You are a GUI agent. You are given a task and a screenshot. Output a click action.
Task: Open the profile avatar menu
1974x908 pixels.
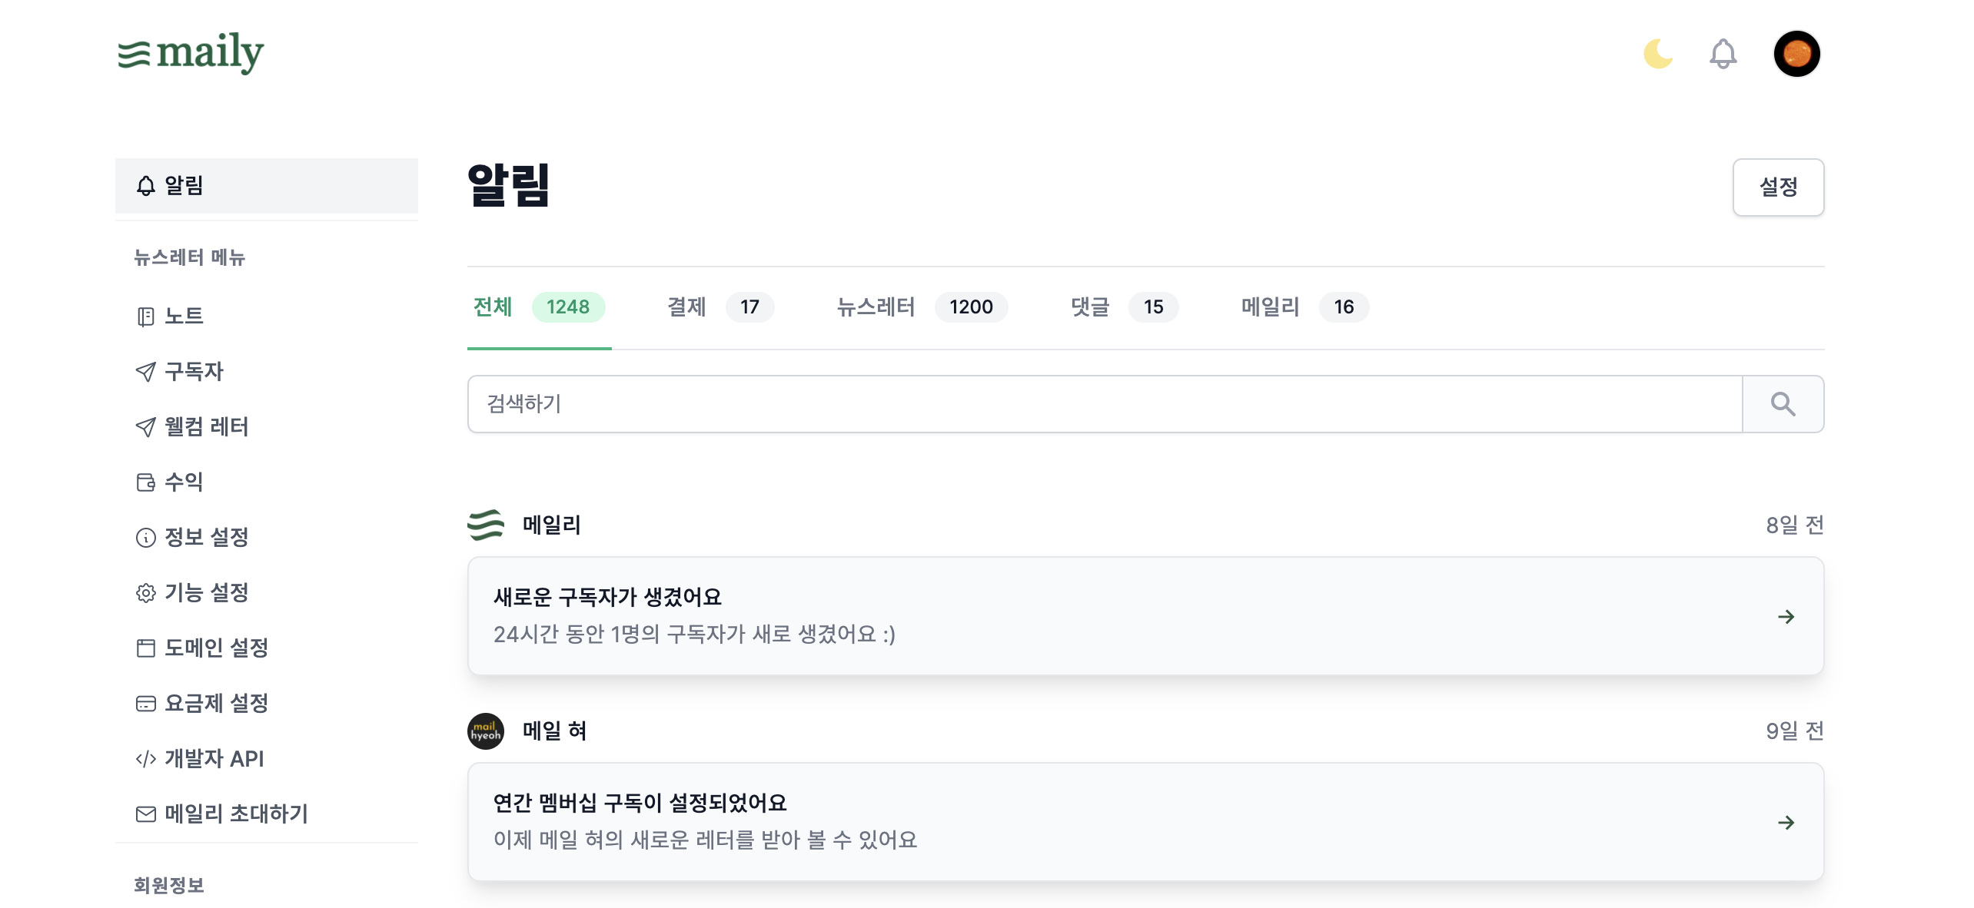click(x=1797, y=54)
